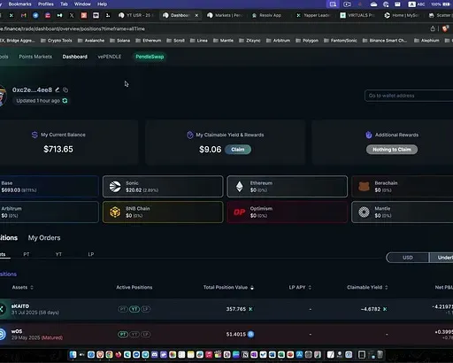
Task: Click the Nothing to Claim button
Action: (x=392, y=150)
